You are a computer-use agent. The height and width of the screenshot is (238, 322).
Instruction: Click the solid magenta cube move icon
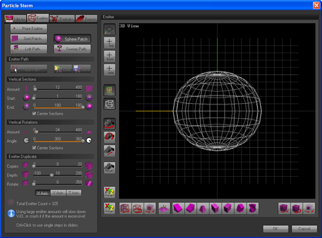(284, 208)
